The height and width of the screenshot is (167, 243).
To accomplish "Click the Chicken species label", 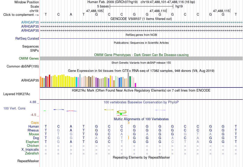I will (x=33, y=146).
